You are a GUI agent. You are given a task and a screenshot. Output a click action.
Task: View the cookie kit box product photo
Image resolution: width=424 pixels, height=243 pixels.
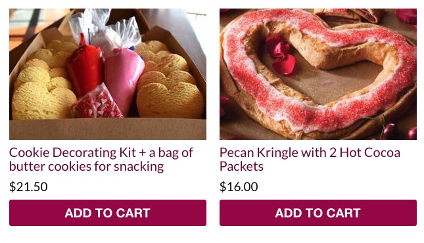tap(108, 74)
